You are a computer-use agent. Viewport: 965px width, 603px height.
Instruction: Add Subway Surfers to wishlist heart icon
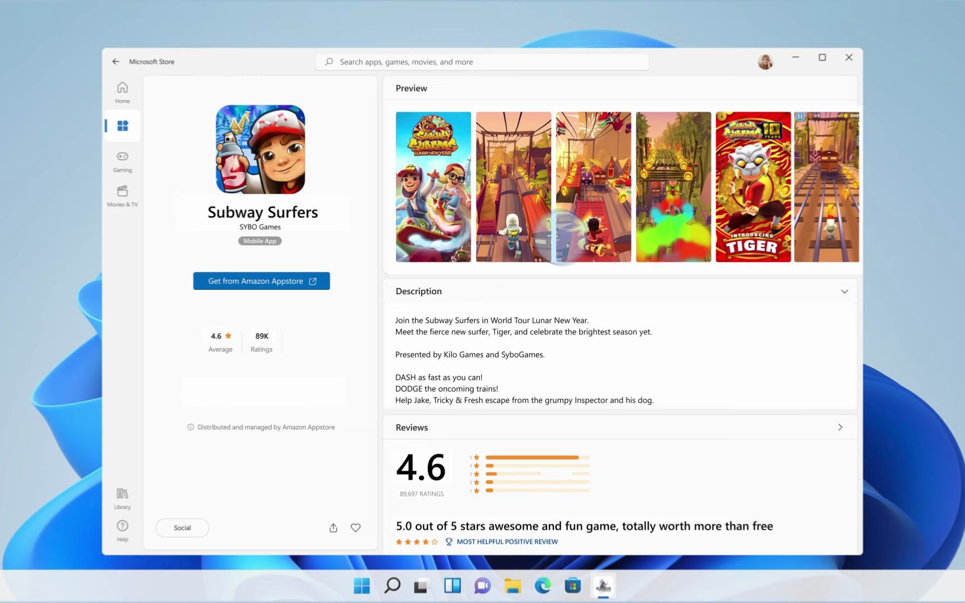(356, 528)
